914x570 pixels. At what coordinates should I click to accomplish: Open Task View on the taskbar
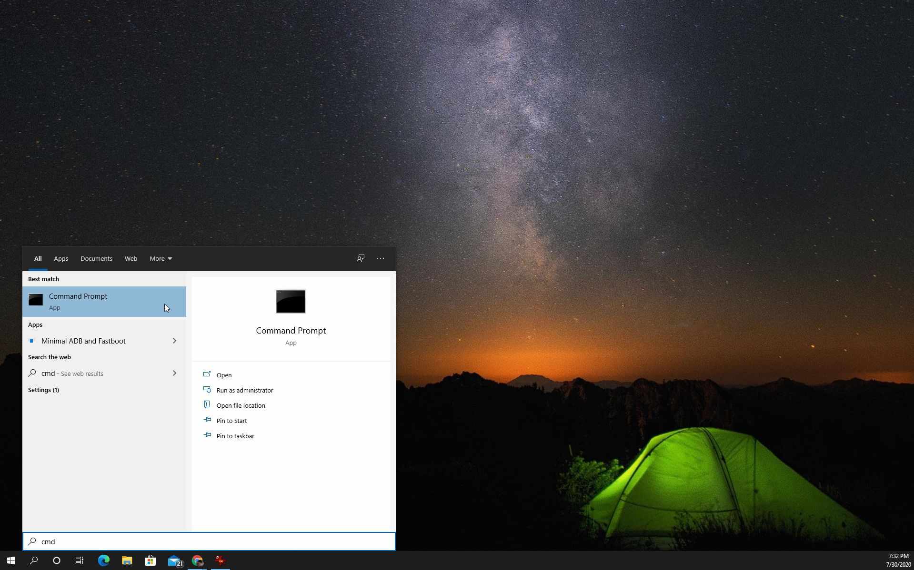click(x=80, y=560)
